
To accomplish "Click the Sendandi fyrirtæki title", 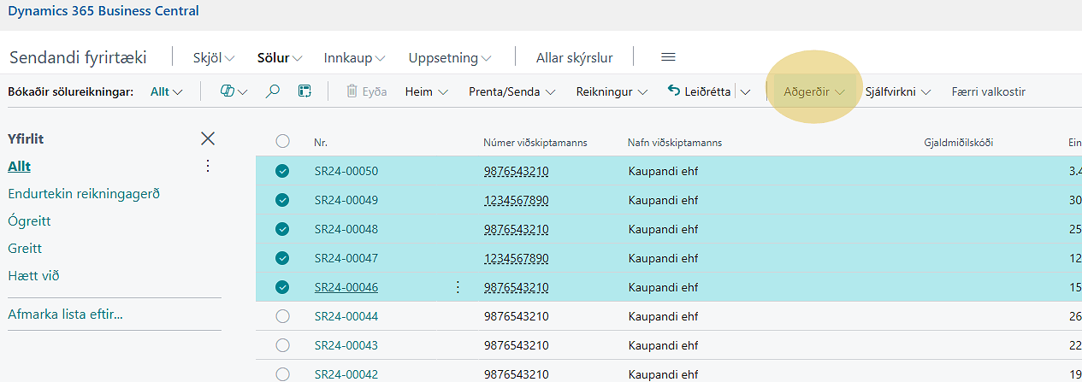I will tap(78, 57).
